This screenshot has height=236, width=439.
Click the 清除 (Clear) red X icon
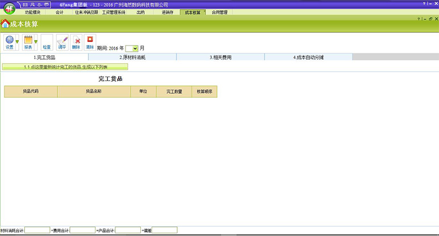pos(90,40)
